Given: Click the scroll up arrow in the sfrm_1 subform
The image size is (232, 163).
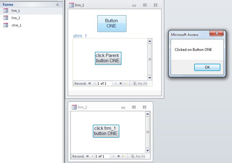Looking at the screenshot, I should tap(150, 41).
